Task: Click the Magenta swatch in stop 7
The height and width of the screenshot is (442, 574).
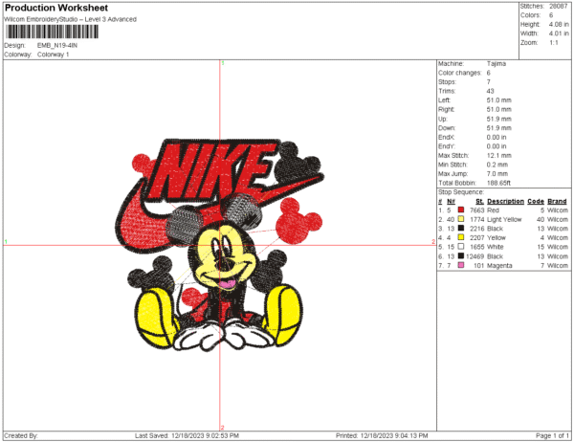Action: click(461, 265)
